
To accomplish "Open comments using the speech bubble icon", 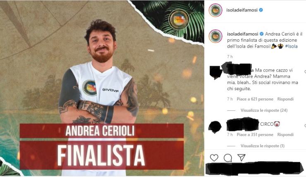I will click(x=228, y=158).
